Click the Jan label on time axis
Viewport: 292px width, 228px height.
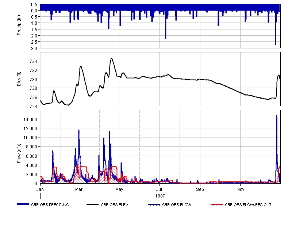40,189
